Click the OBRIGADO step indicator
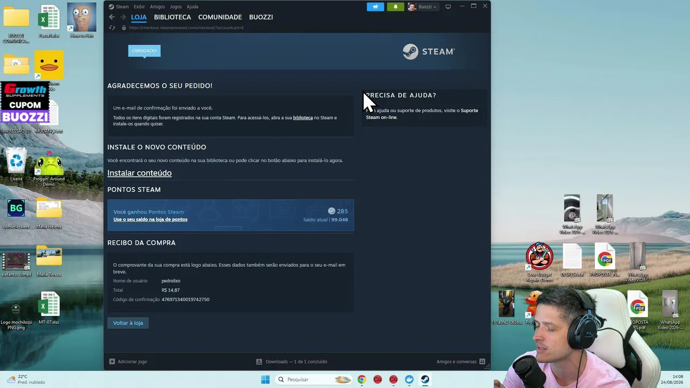This screenshot has width=690, height=388. coord(144,51)
